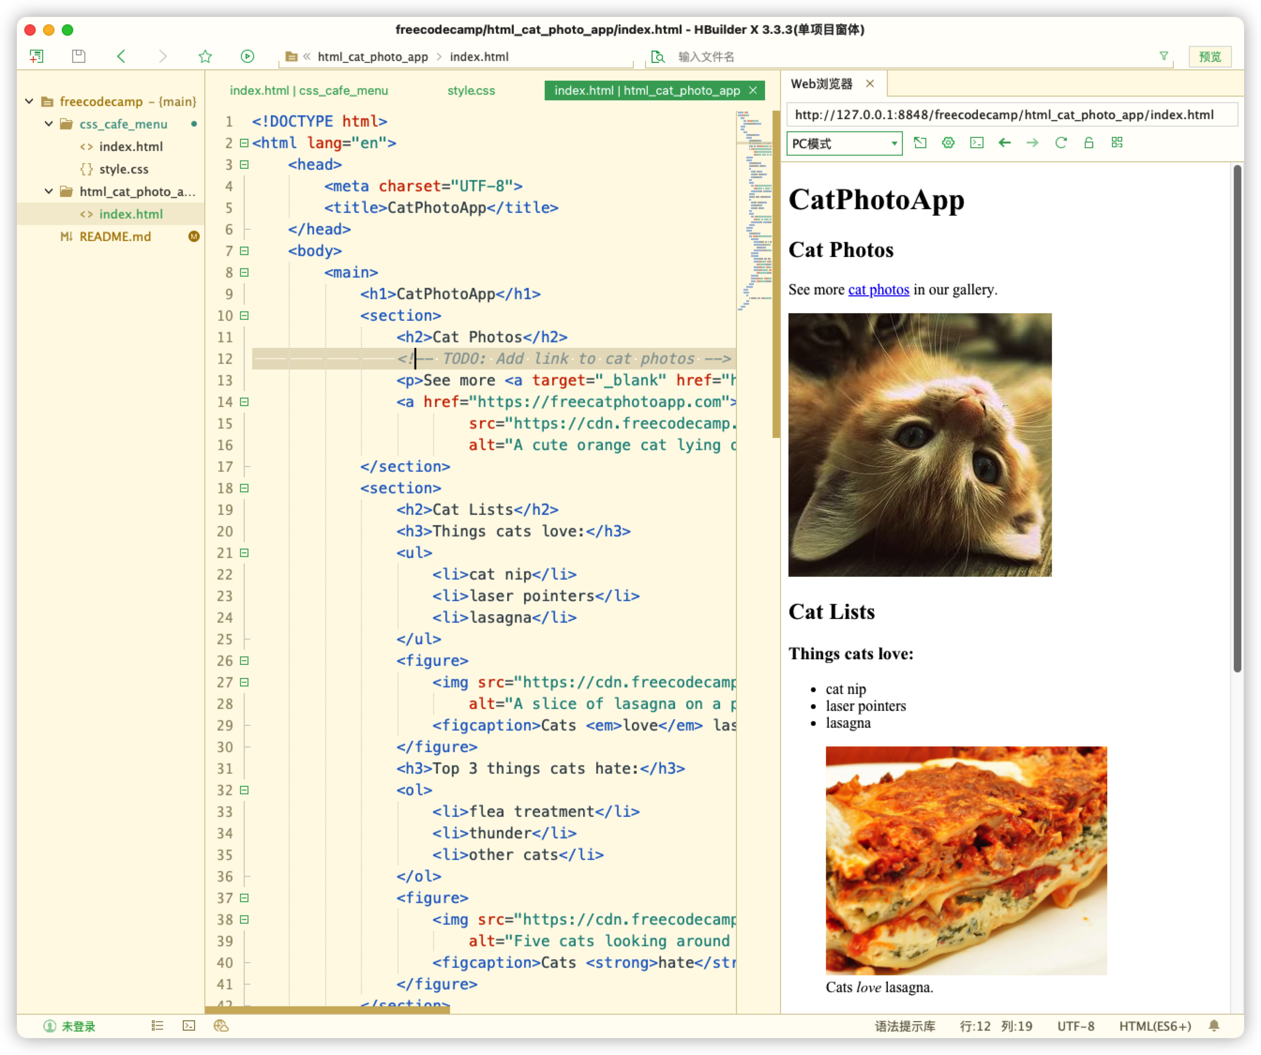Click the cat photos link in preview
This screenshot has height=1055, width=1261.
coord(878,290)
